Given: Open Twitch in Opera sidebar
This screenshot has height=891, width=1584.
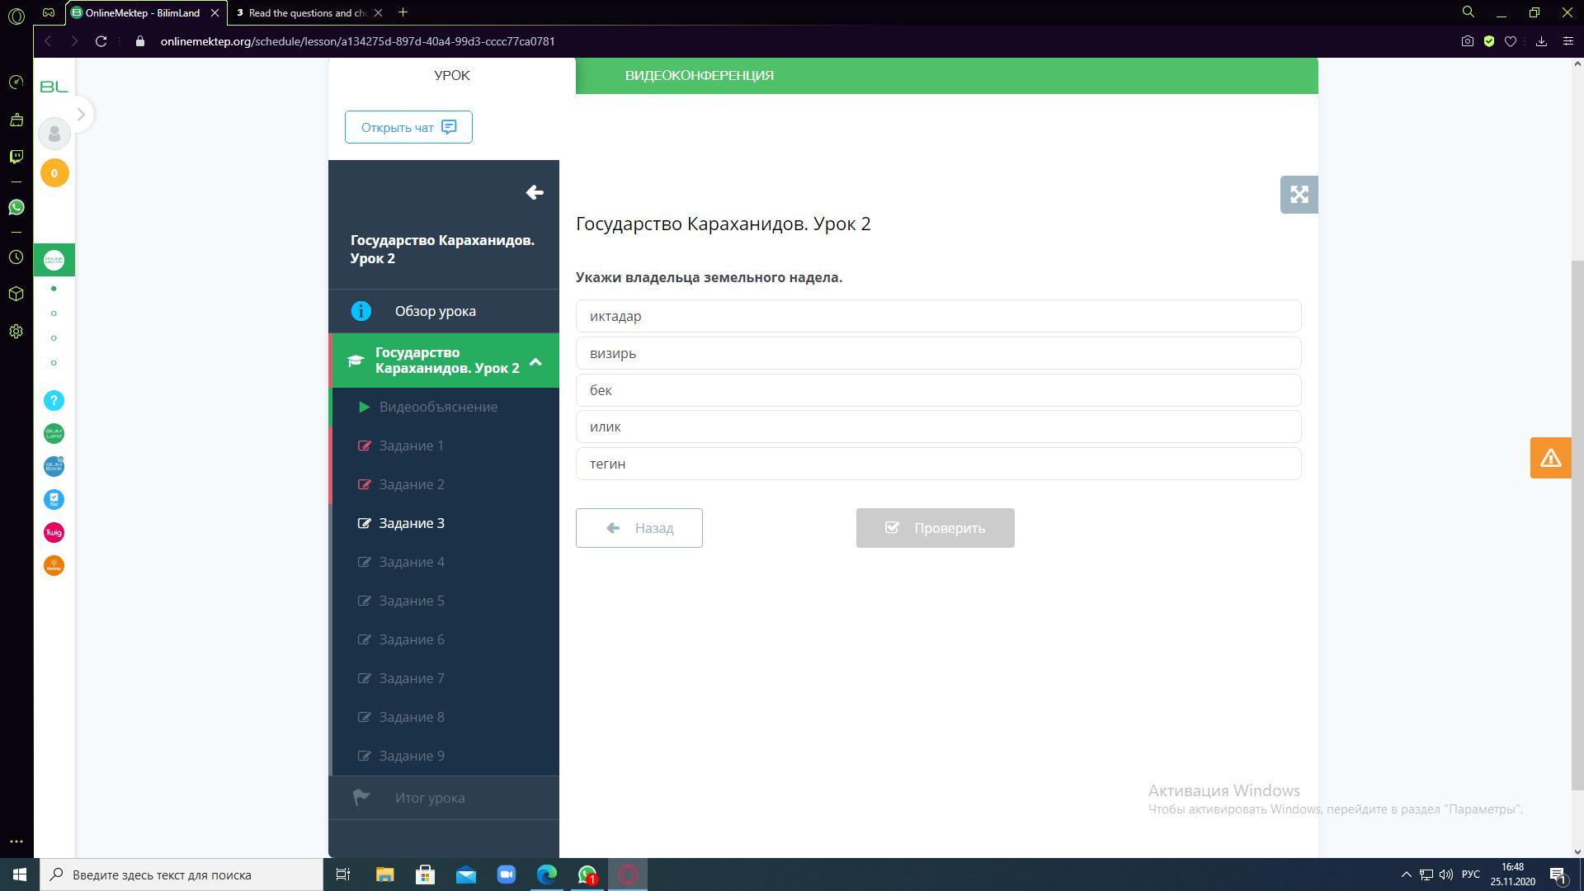Looking at the screenshot, I should coord(16,156).
